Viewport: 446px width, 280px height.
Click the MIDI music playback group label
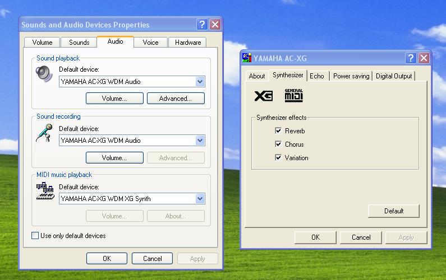coord(65,175)
